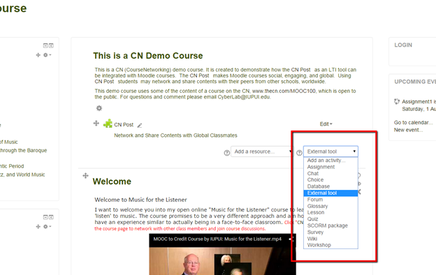The width and height of the screenshot is (436, 275).
Task: Click the move handle left of CN Post
Action: pyautogui.click(x=96, y=123)
